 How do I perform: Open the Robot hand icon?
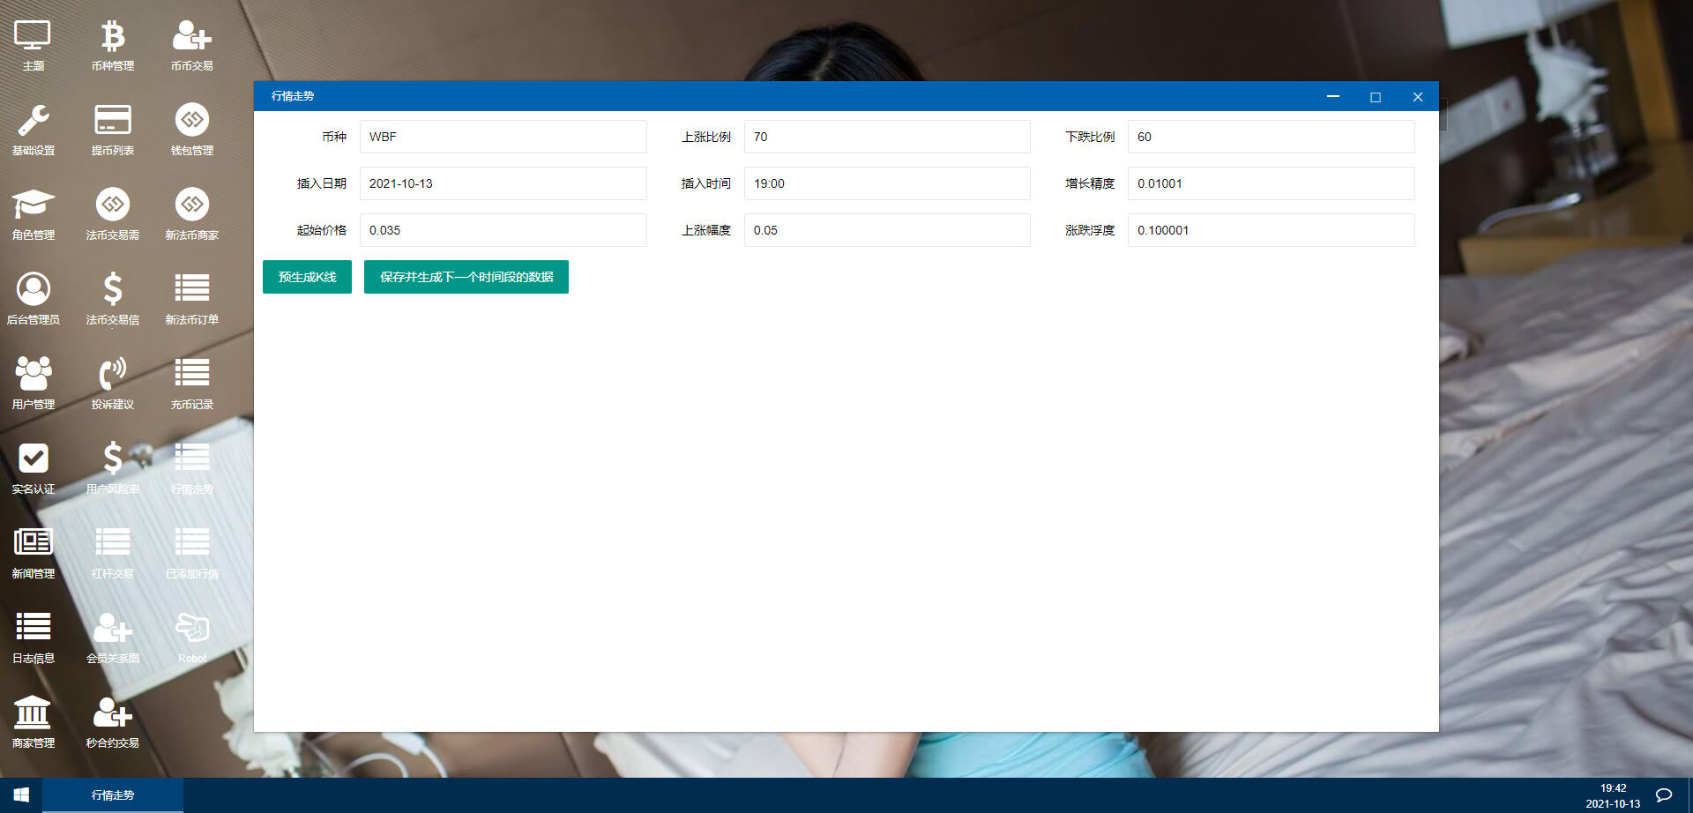pos(192,638)
